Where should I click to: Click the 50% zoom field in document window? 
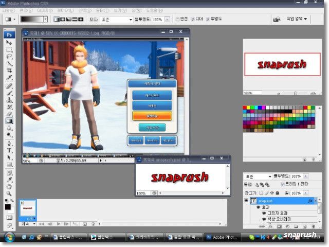(x=30, y=161)
